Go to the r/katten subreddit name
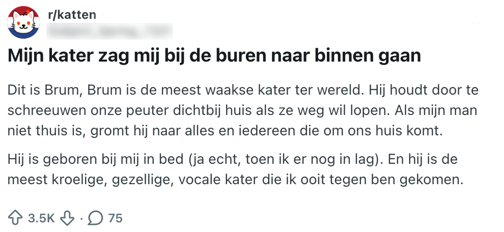 (75, 15)
